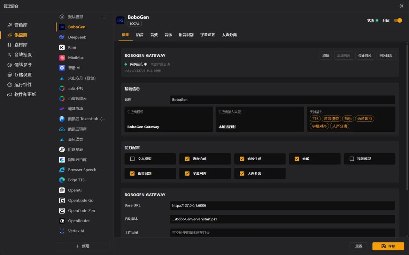Click the 保存 button
This screenshot has height=255, width=409.
point(388,246)
